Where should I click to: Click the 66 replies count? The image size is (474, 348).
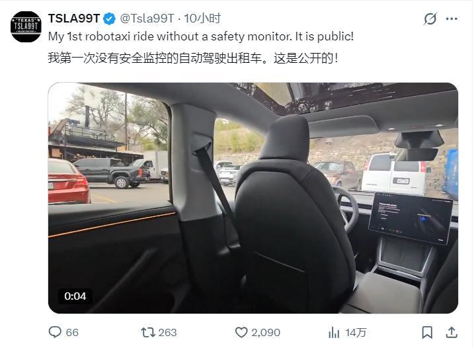(x=72, y=333)
